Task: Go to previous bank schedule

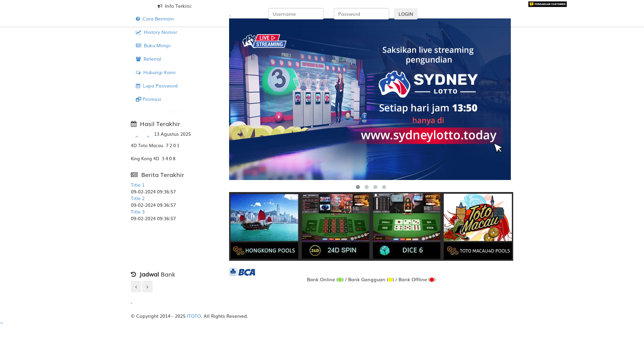Action: coord(136,287)
